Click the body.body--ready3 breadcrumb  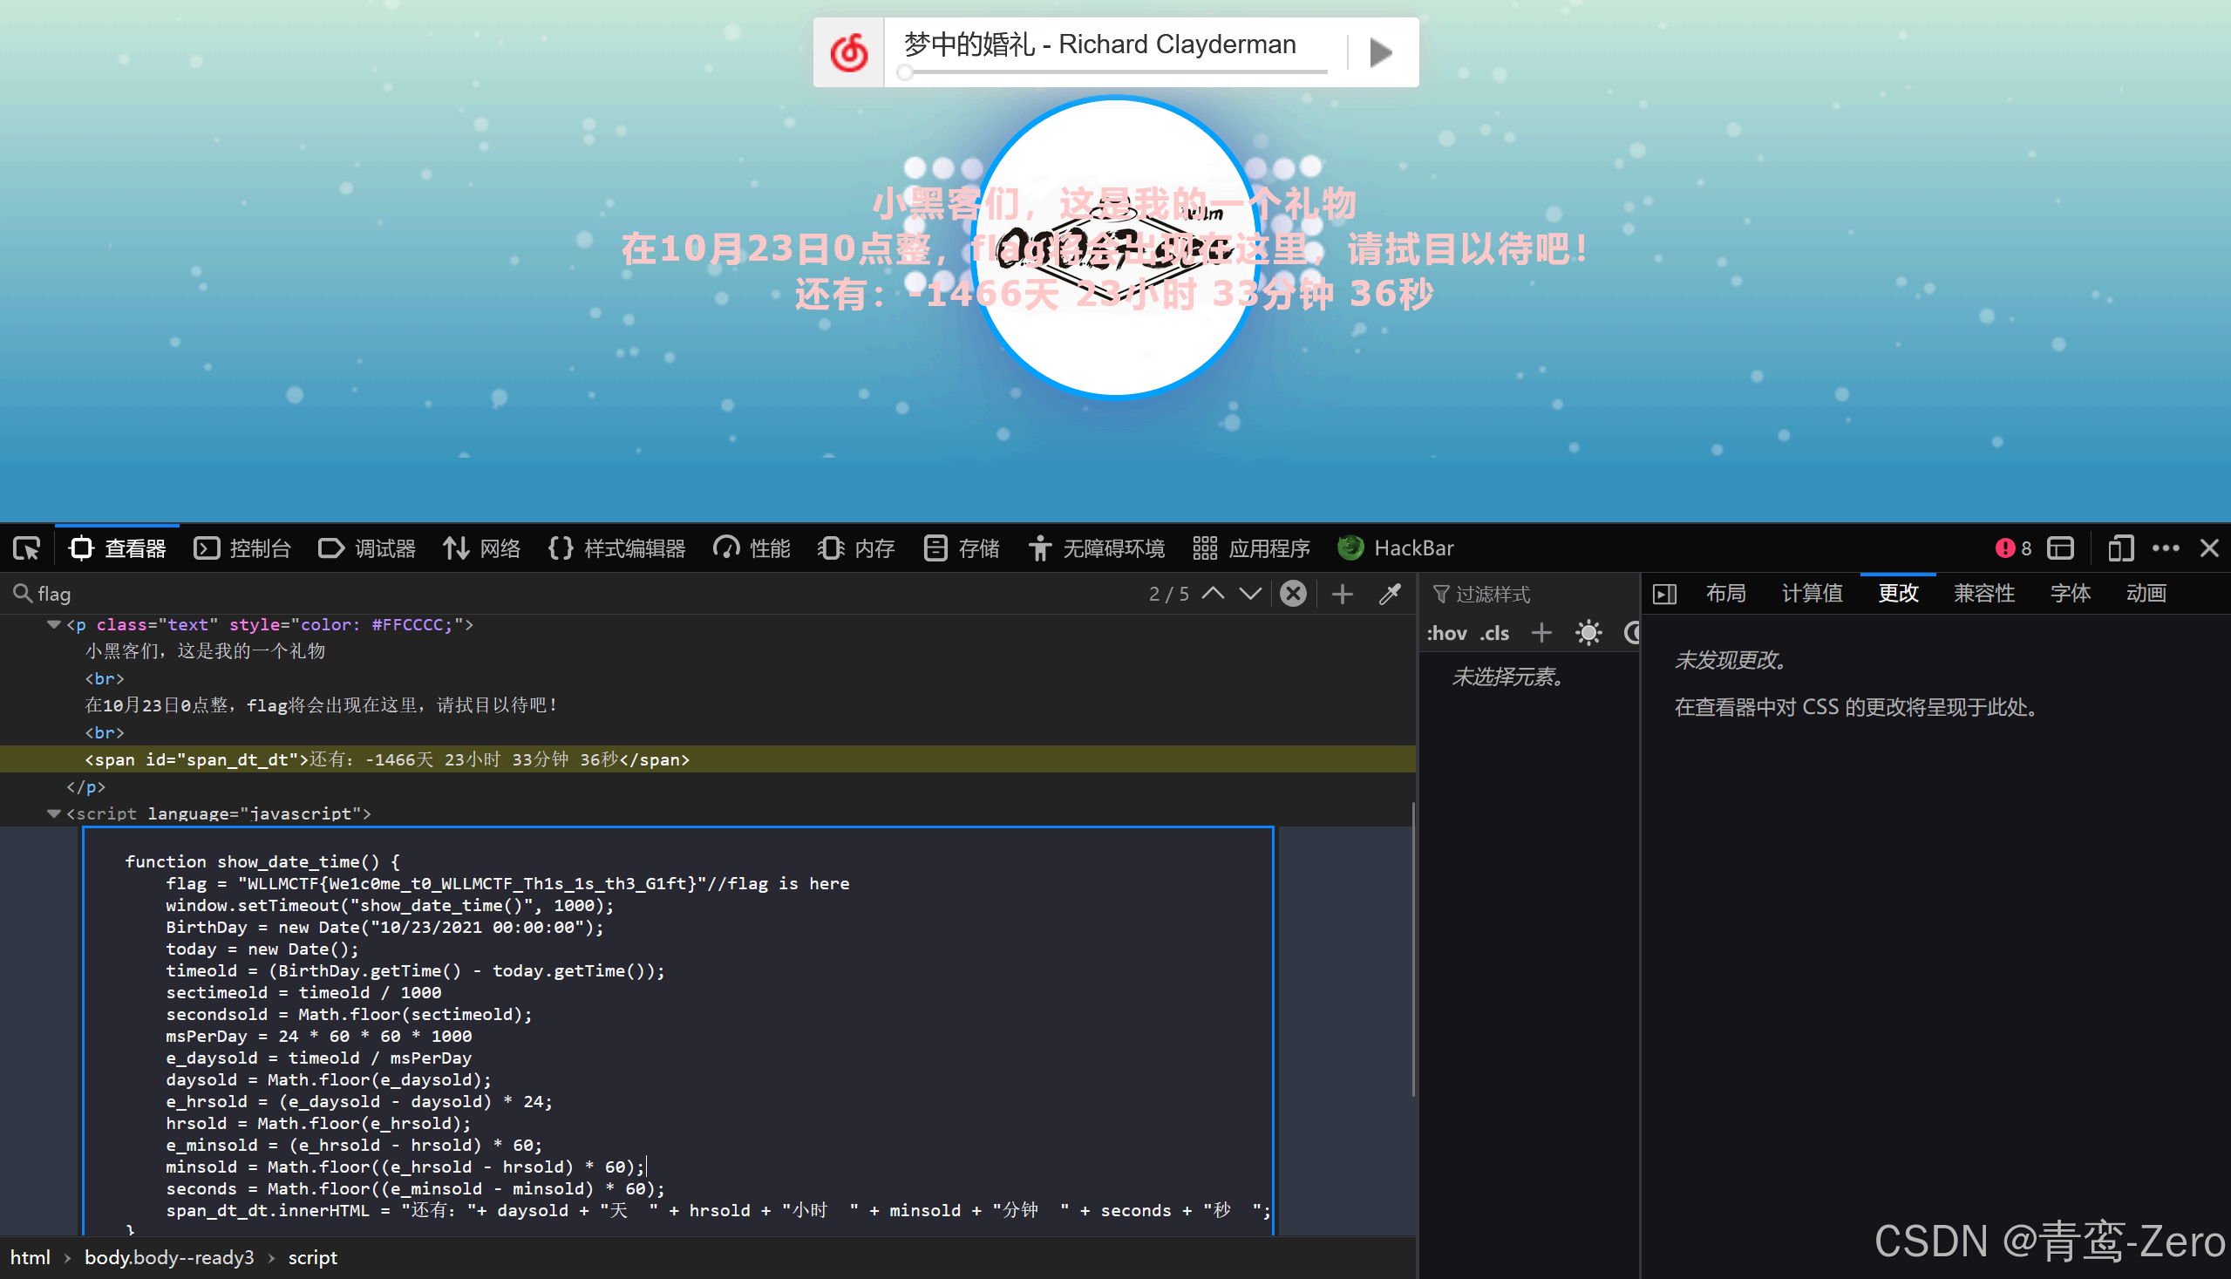point(168,1257)
